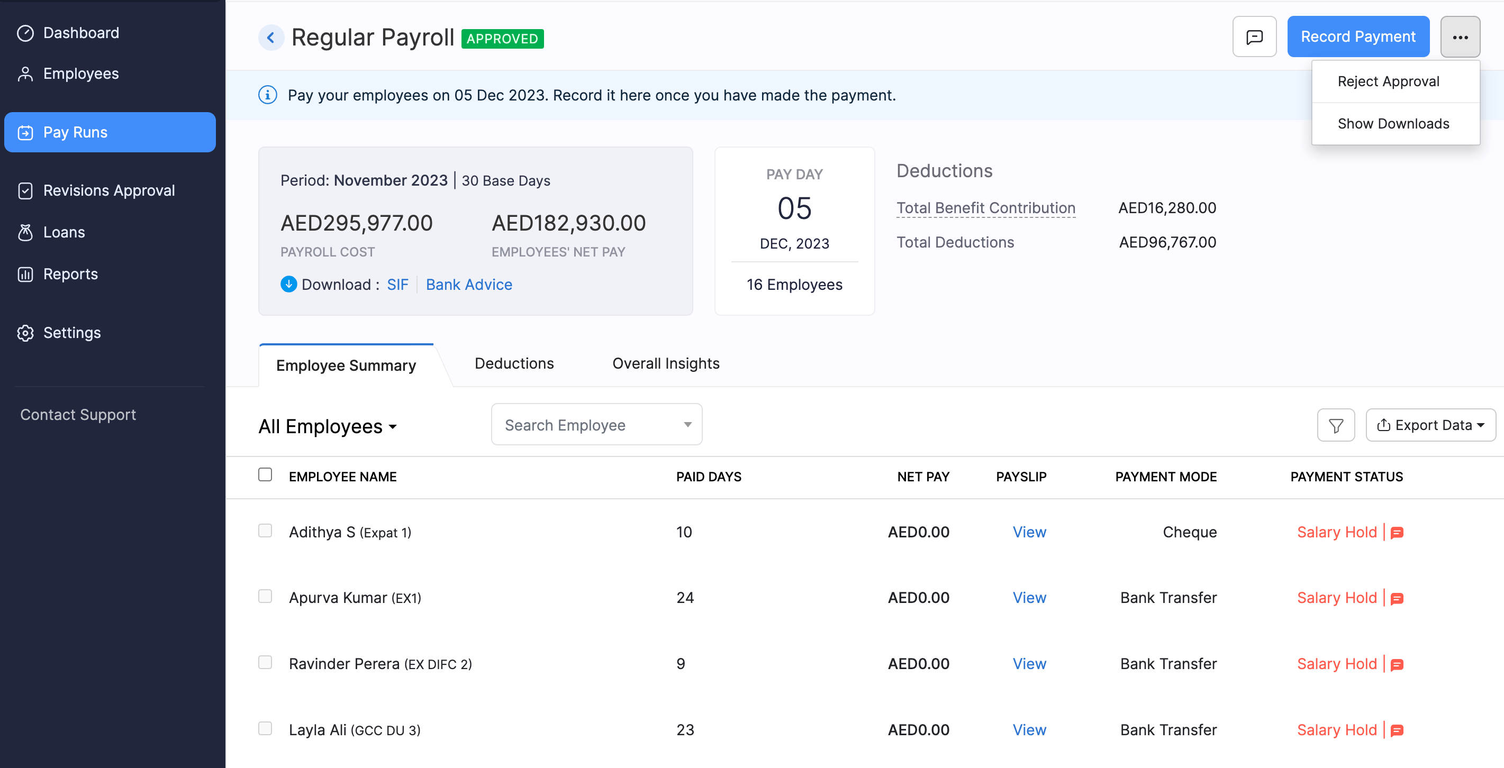Check the row checkbox for Layla Ali
The image size is (1504, 768).
tap(266, 729)
